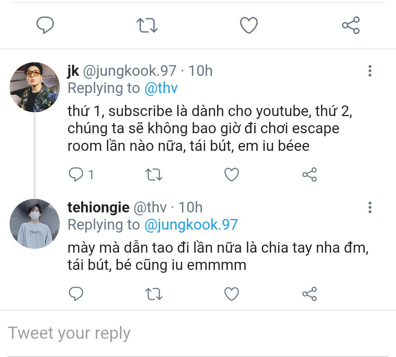Share the main tweet at top
Screen dimensions: 396x357
(x=351, y=26)
